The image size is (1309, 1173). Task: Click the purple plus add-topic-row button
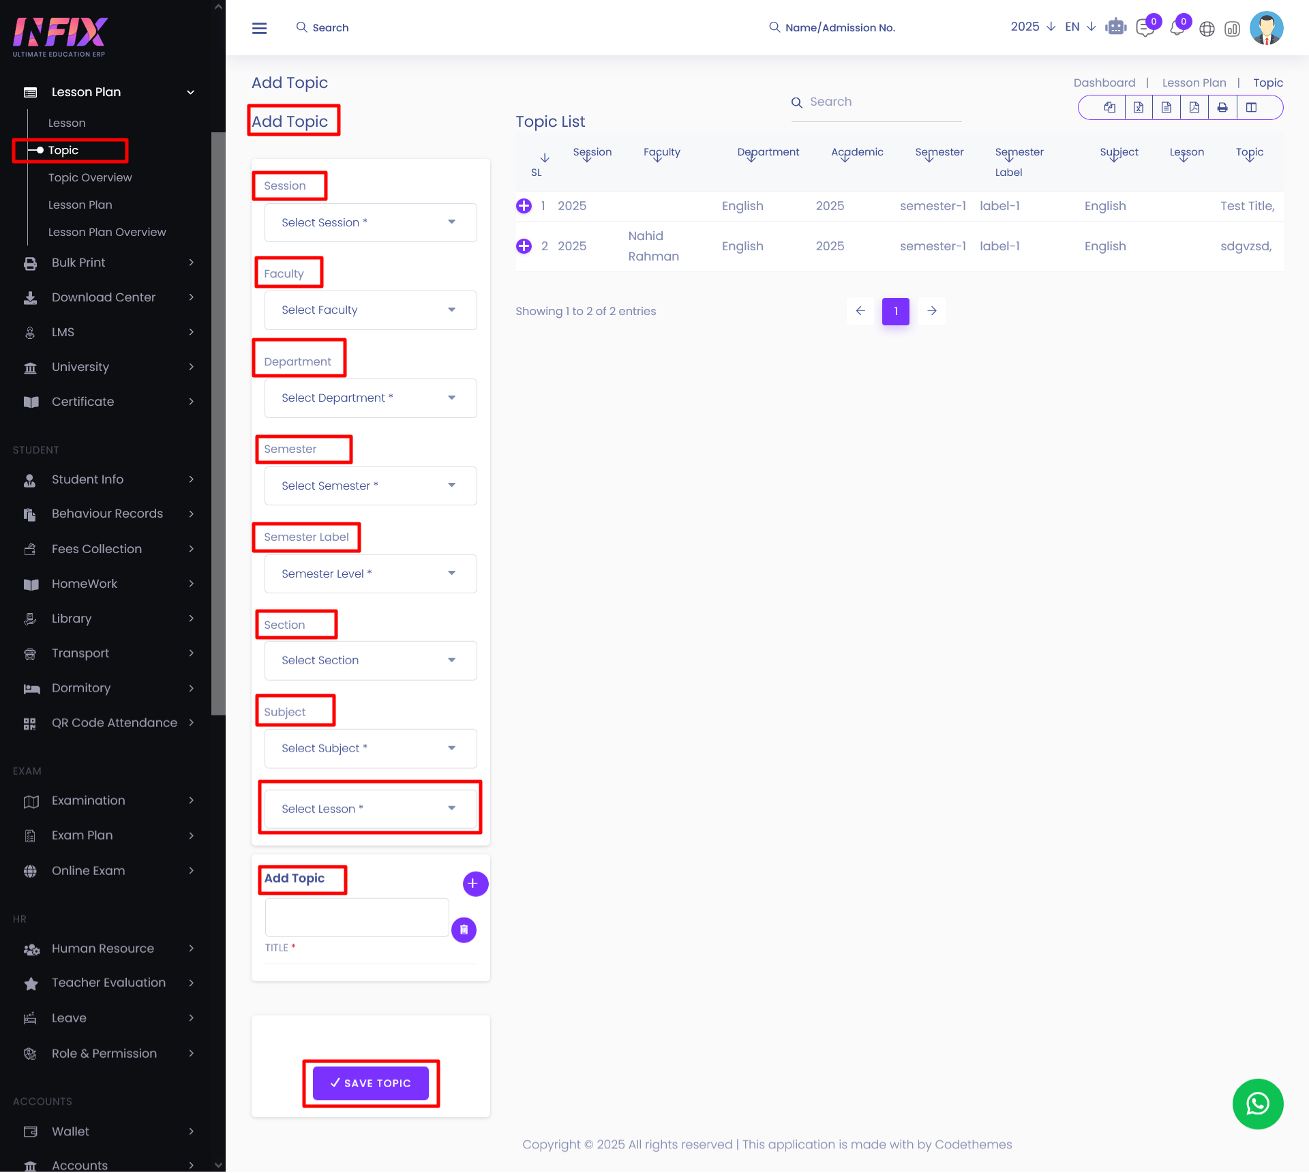(475, 884)
